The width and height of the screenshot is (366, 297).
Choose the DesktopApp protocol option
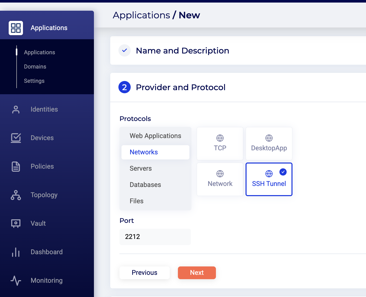(269, 144)
